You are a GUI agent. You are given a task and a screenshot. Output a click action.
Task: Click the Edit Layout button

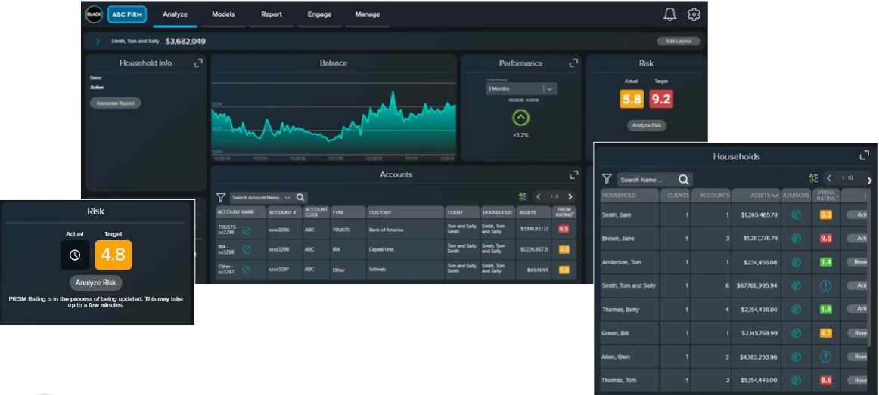coord(679,42)
